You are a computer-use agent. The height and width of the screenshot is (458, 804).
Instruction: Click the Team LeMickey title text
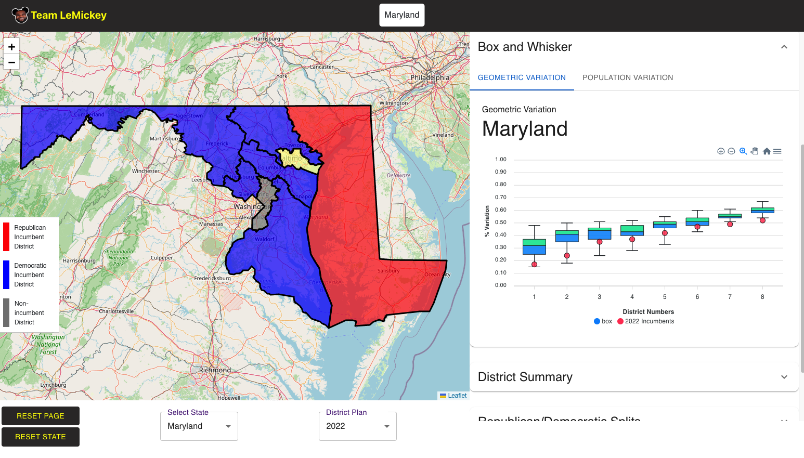pos(69,15)
